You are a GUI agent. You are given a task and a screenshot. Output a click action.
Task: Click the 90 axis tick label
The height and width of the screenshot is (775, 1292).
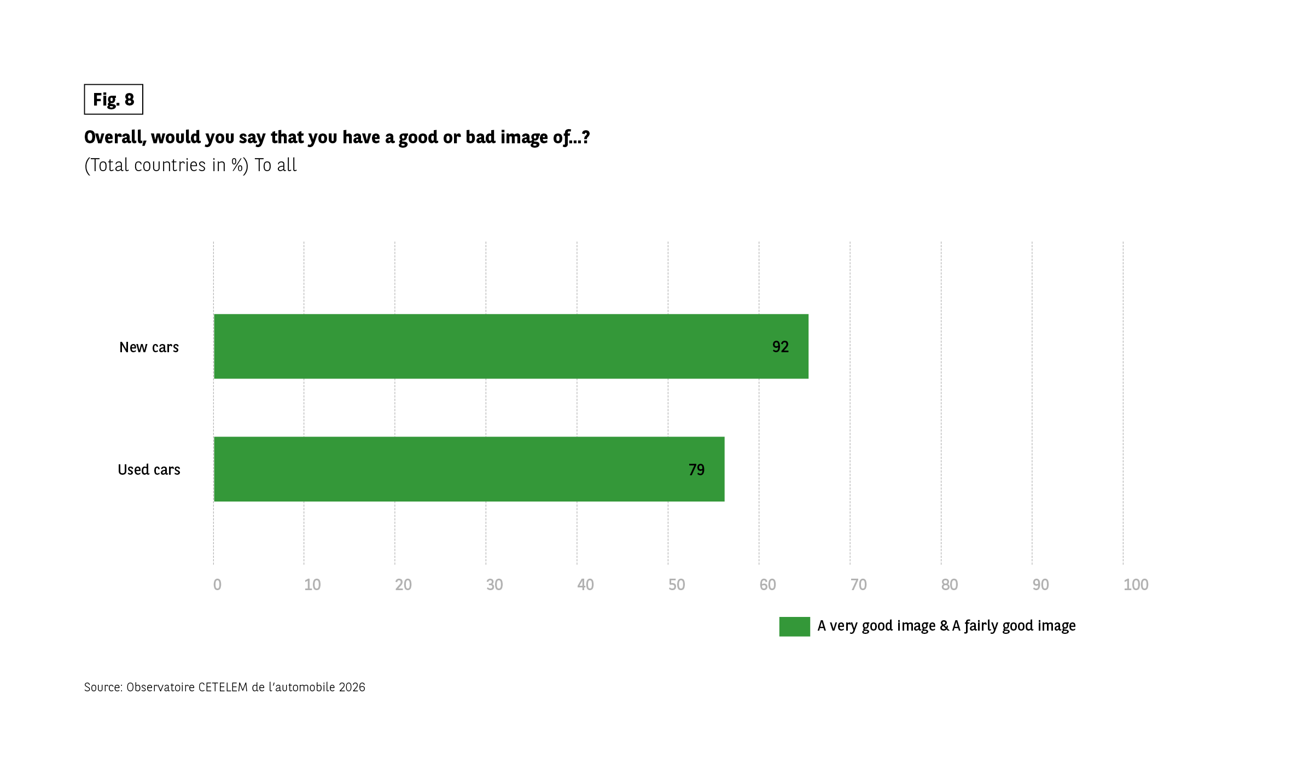[1040, 585]
